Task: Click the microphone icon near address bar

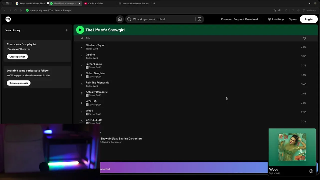Action: tap(21, 10)
